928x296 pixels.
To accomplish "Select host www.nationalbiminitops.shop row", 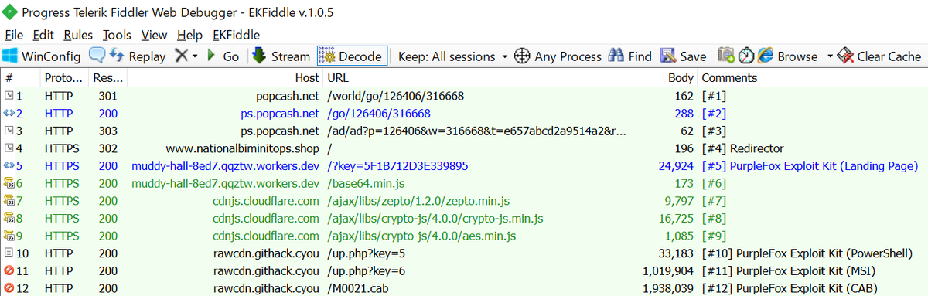I will coord(243,148).
